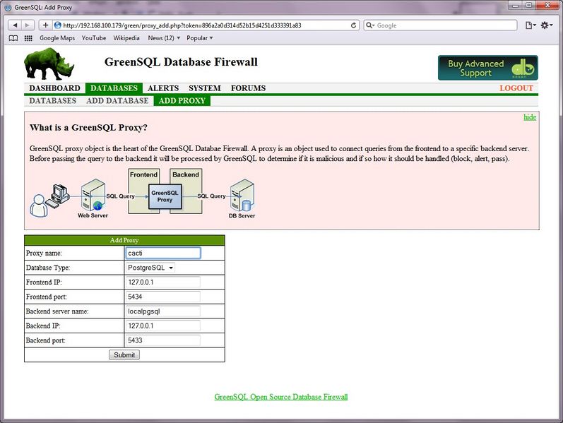563x423 pixels.
Task: Open Wikipedia bookmark
Action: point(126,38)
